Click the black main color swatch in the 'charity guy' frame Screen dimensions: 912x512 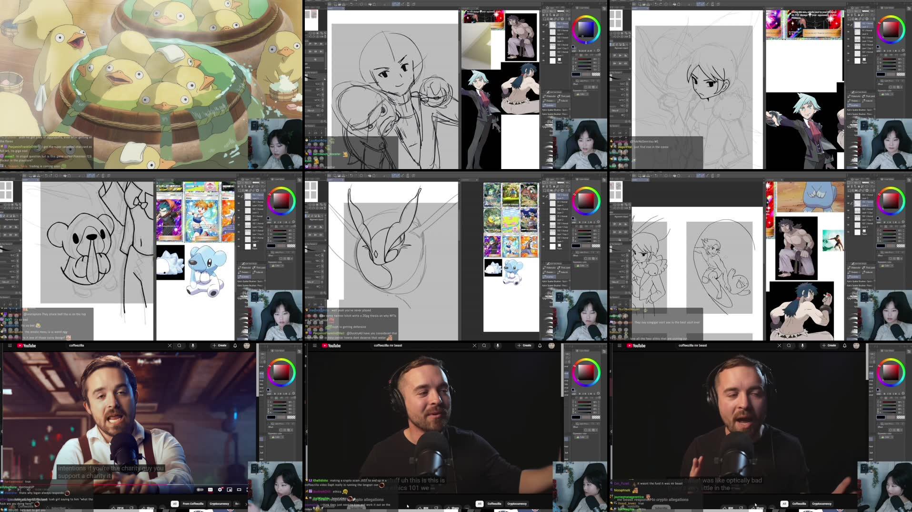[x=271, y=417]
